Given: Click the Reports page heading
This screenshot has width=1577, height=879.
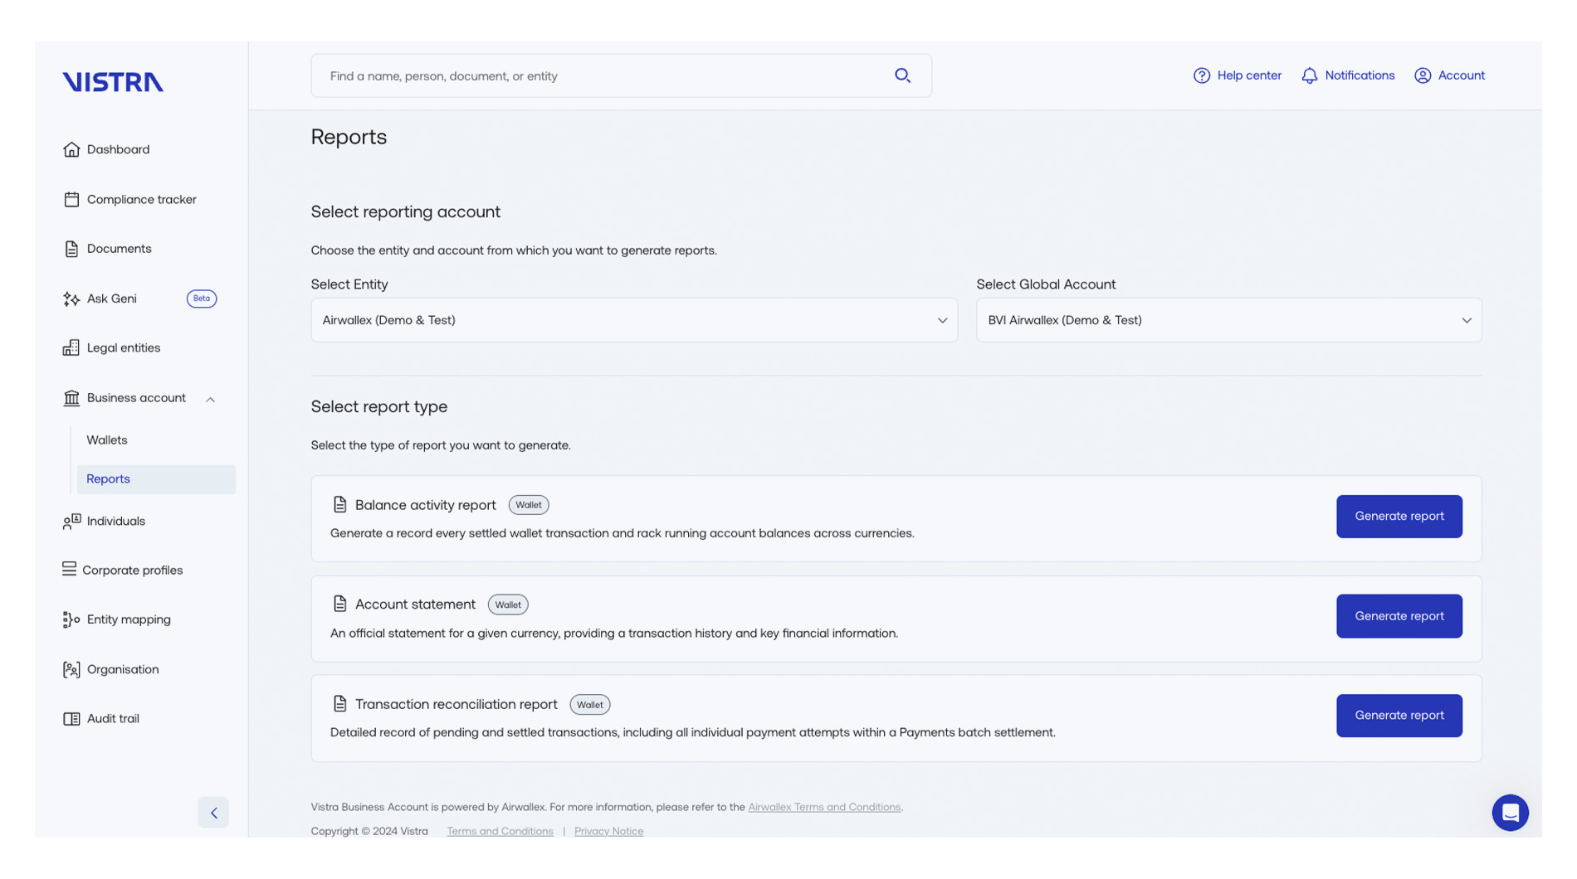Looking at the screenshot, I should pos(349,137).
